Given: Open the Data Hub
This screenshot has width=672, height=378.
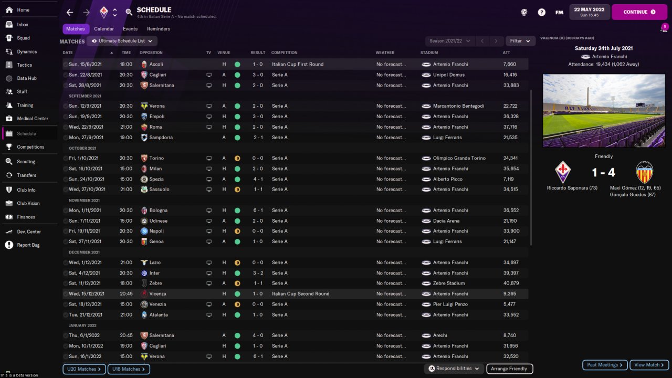Looking at the screenshot, I should click(29, 78).
